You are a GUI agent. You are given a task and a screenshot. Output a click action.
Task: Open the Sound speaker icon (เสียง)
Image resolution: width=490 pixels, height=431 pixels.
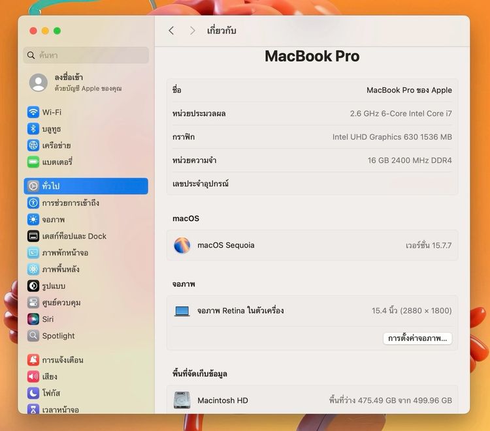point(33,376)
